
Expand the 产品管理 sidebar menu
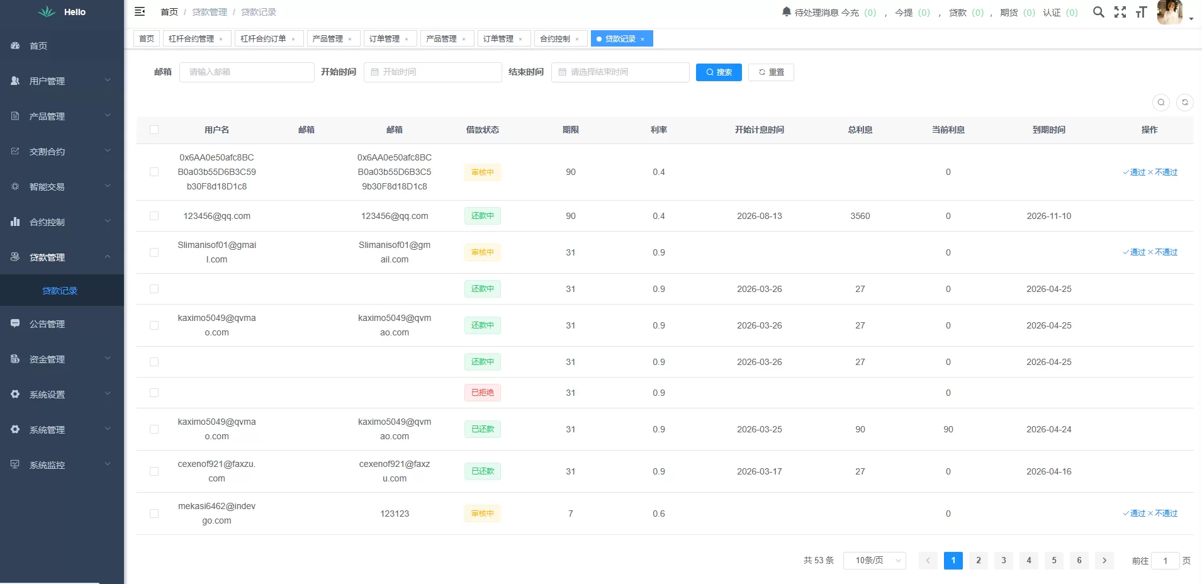[62, 116]
